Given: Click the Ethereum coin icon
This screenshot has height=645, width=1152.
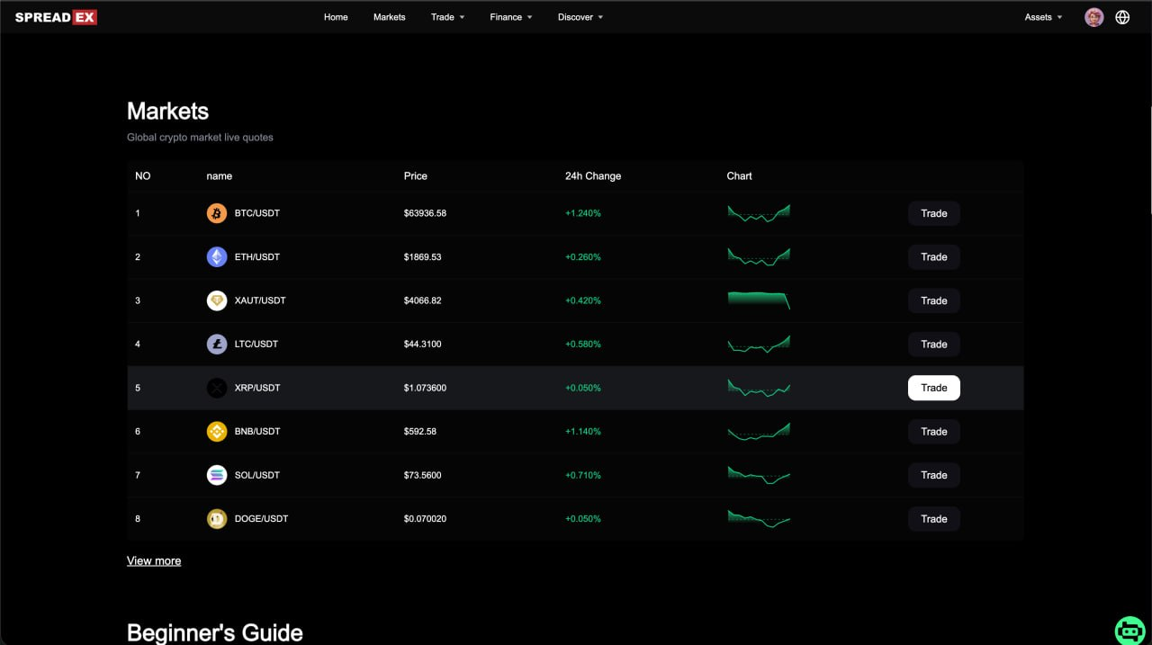Looking at the screenshot, I should click(x=217, y=257).
